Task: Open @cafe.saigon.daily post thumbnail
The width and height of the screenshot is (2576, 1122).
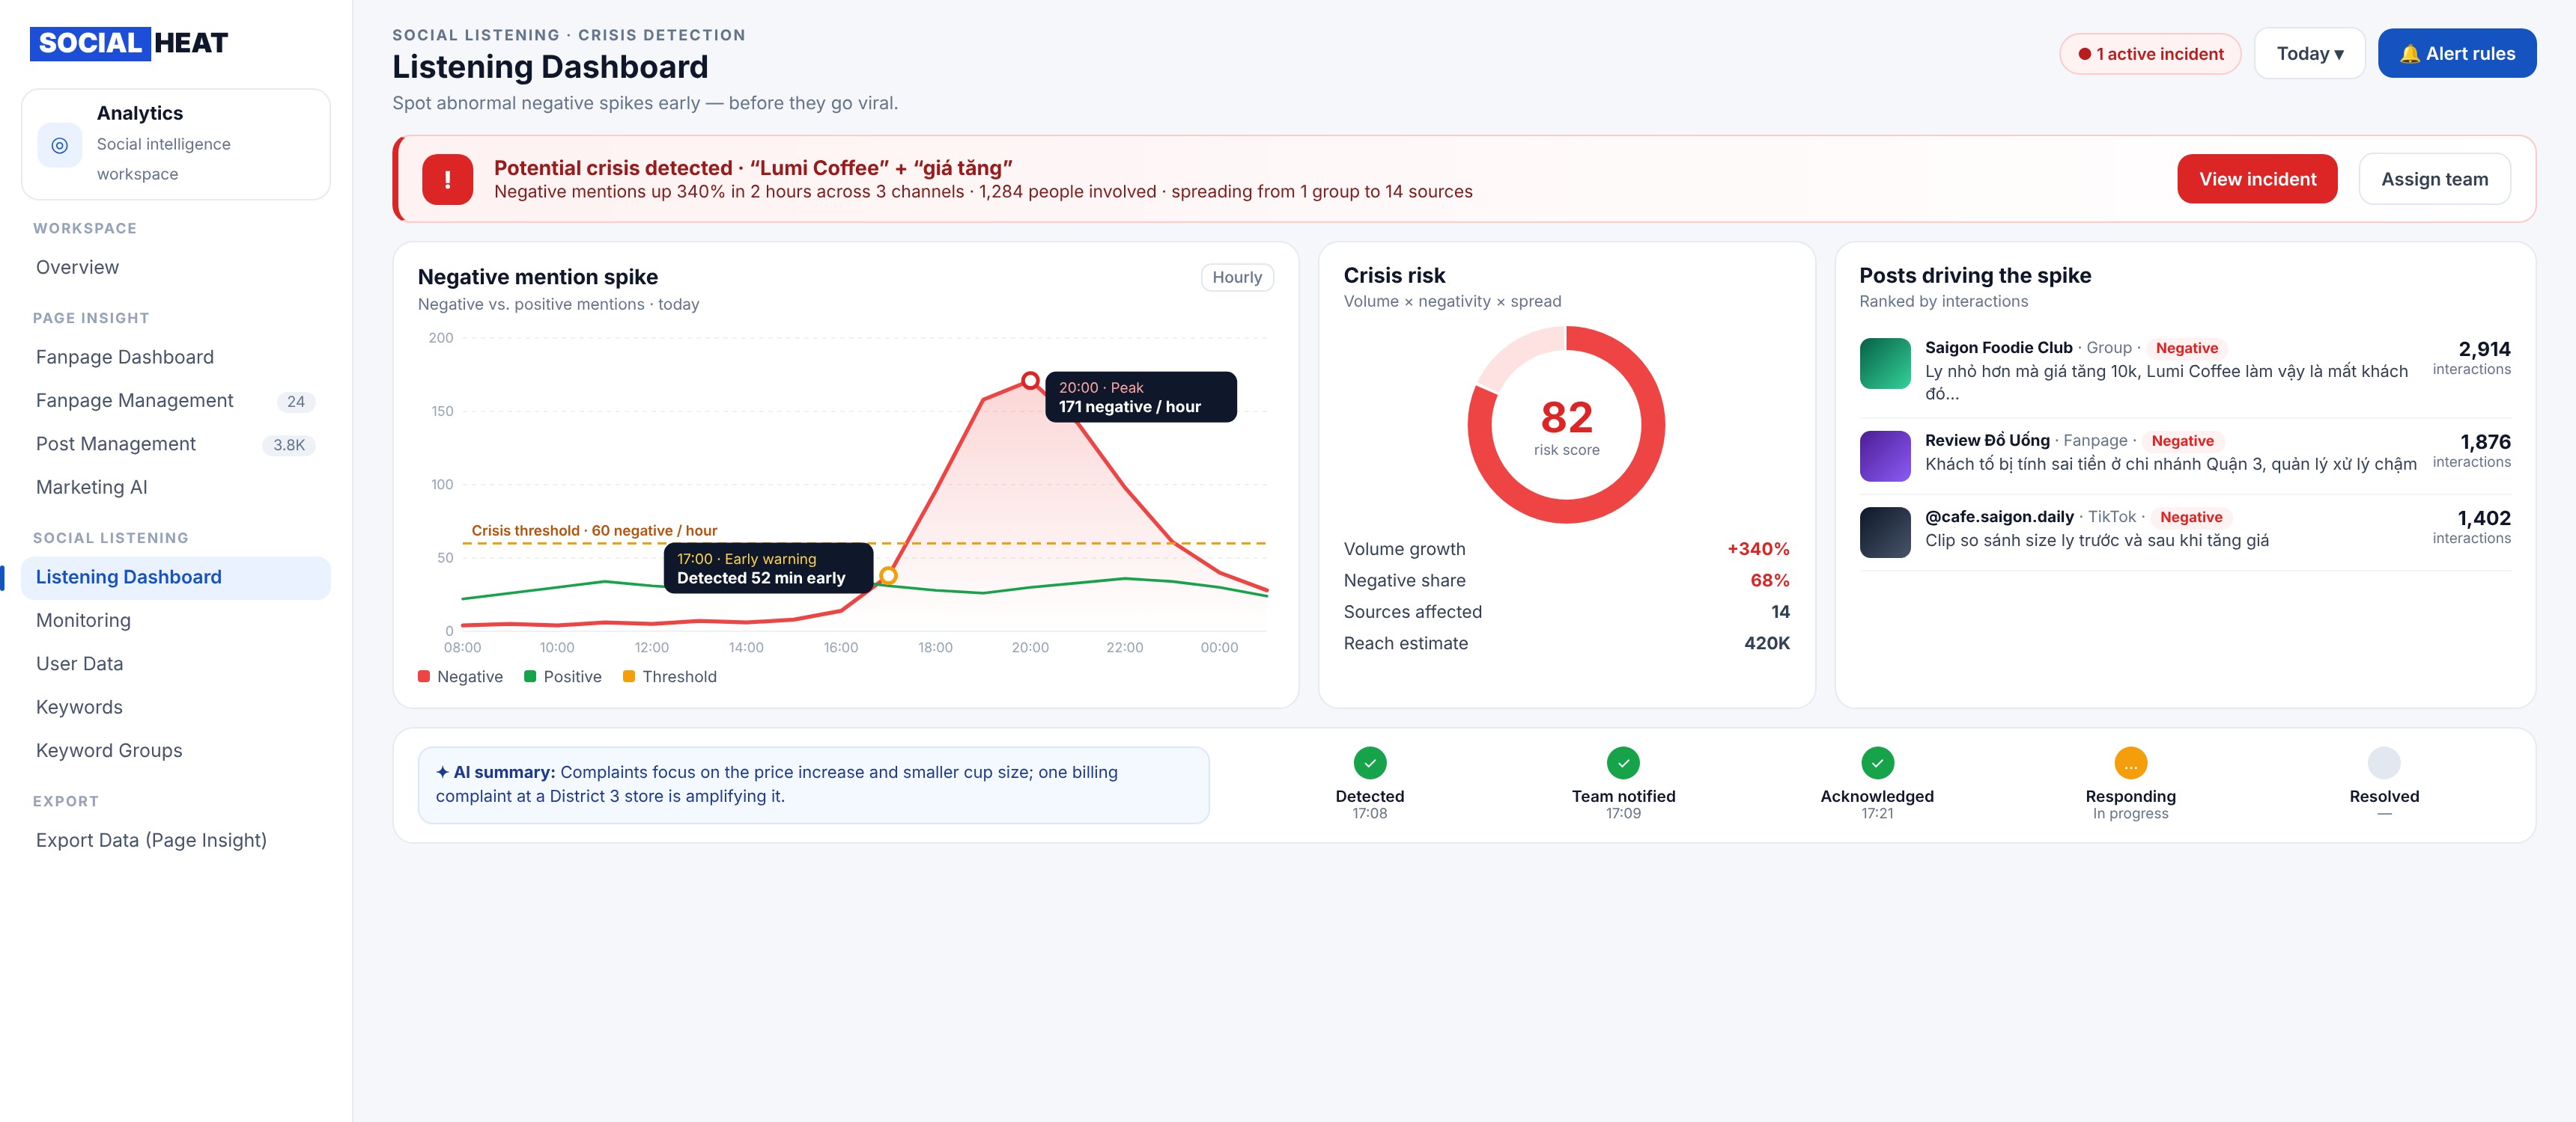Action: 1885,533
